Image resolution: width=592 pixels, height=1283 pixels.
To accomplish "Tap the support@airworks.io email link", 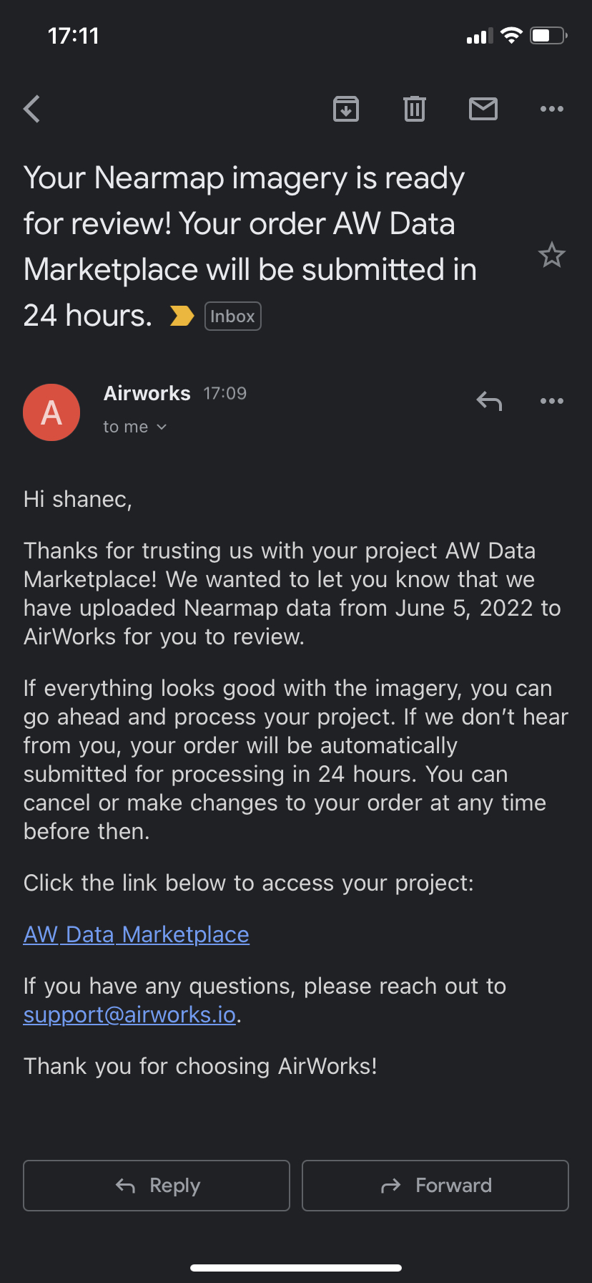I will pos(129,1015).
